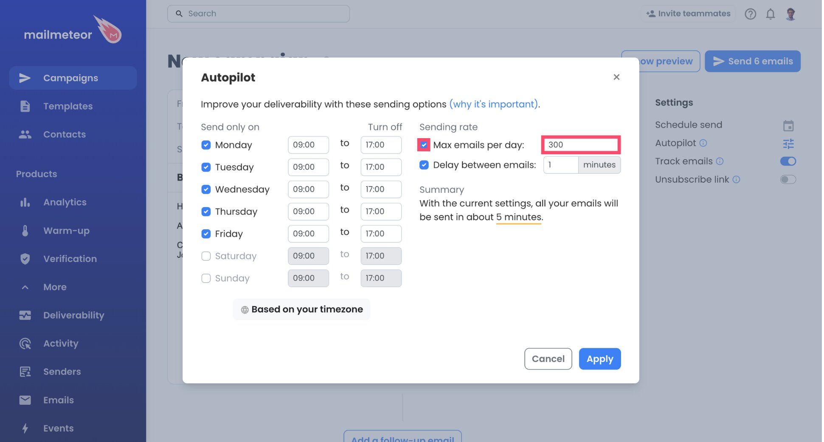
Task: Click the Deliverability chart icon
Action: pyautogui.click(x=25, y=315)
